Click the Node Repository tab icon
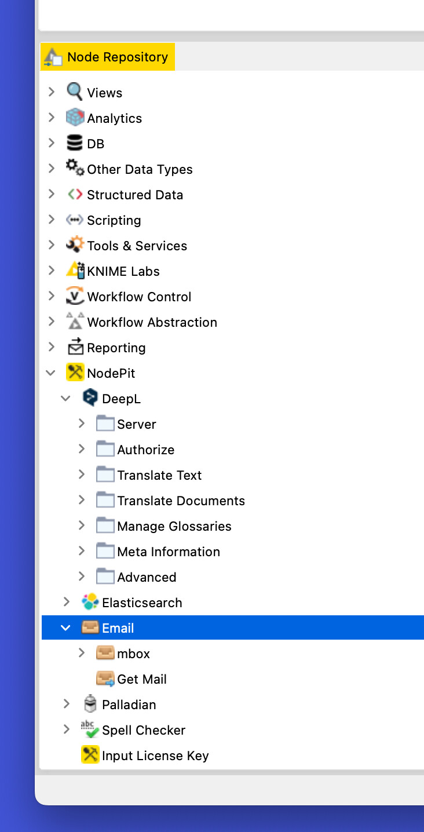This screenshot has width=424, height=832. tap(53, 57)
